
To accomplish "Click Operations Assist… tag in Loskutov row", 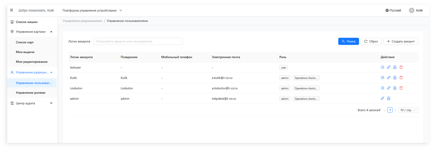I will coord(306,88).
